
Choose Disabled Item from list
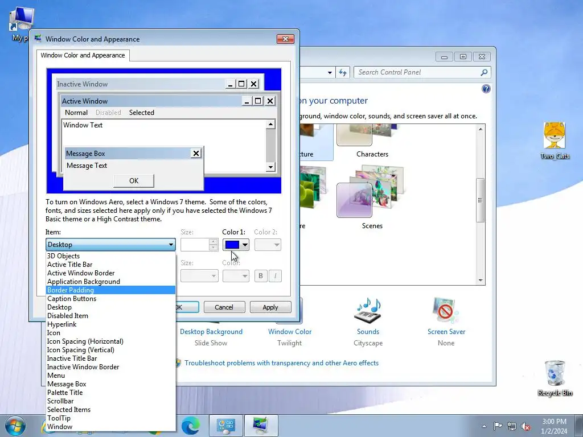pos(110,316)
